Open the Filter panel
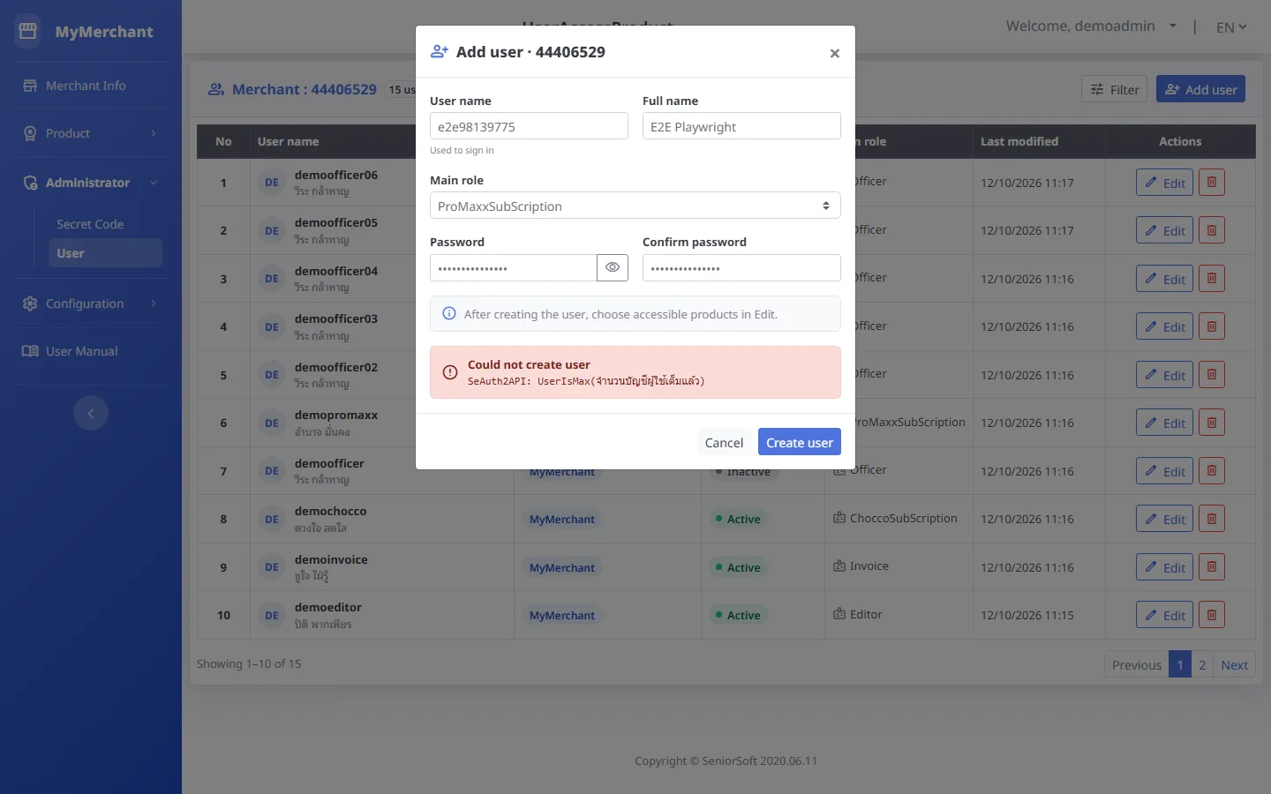Screen dimensions: 1271x794 [1114, 89]
